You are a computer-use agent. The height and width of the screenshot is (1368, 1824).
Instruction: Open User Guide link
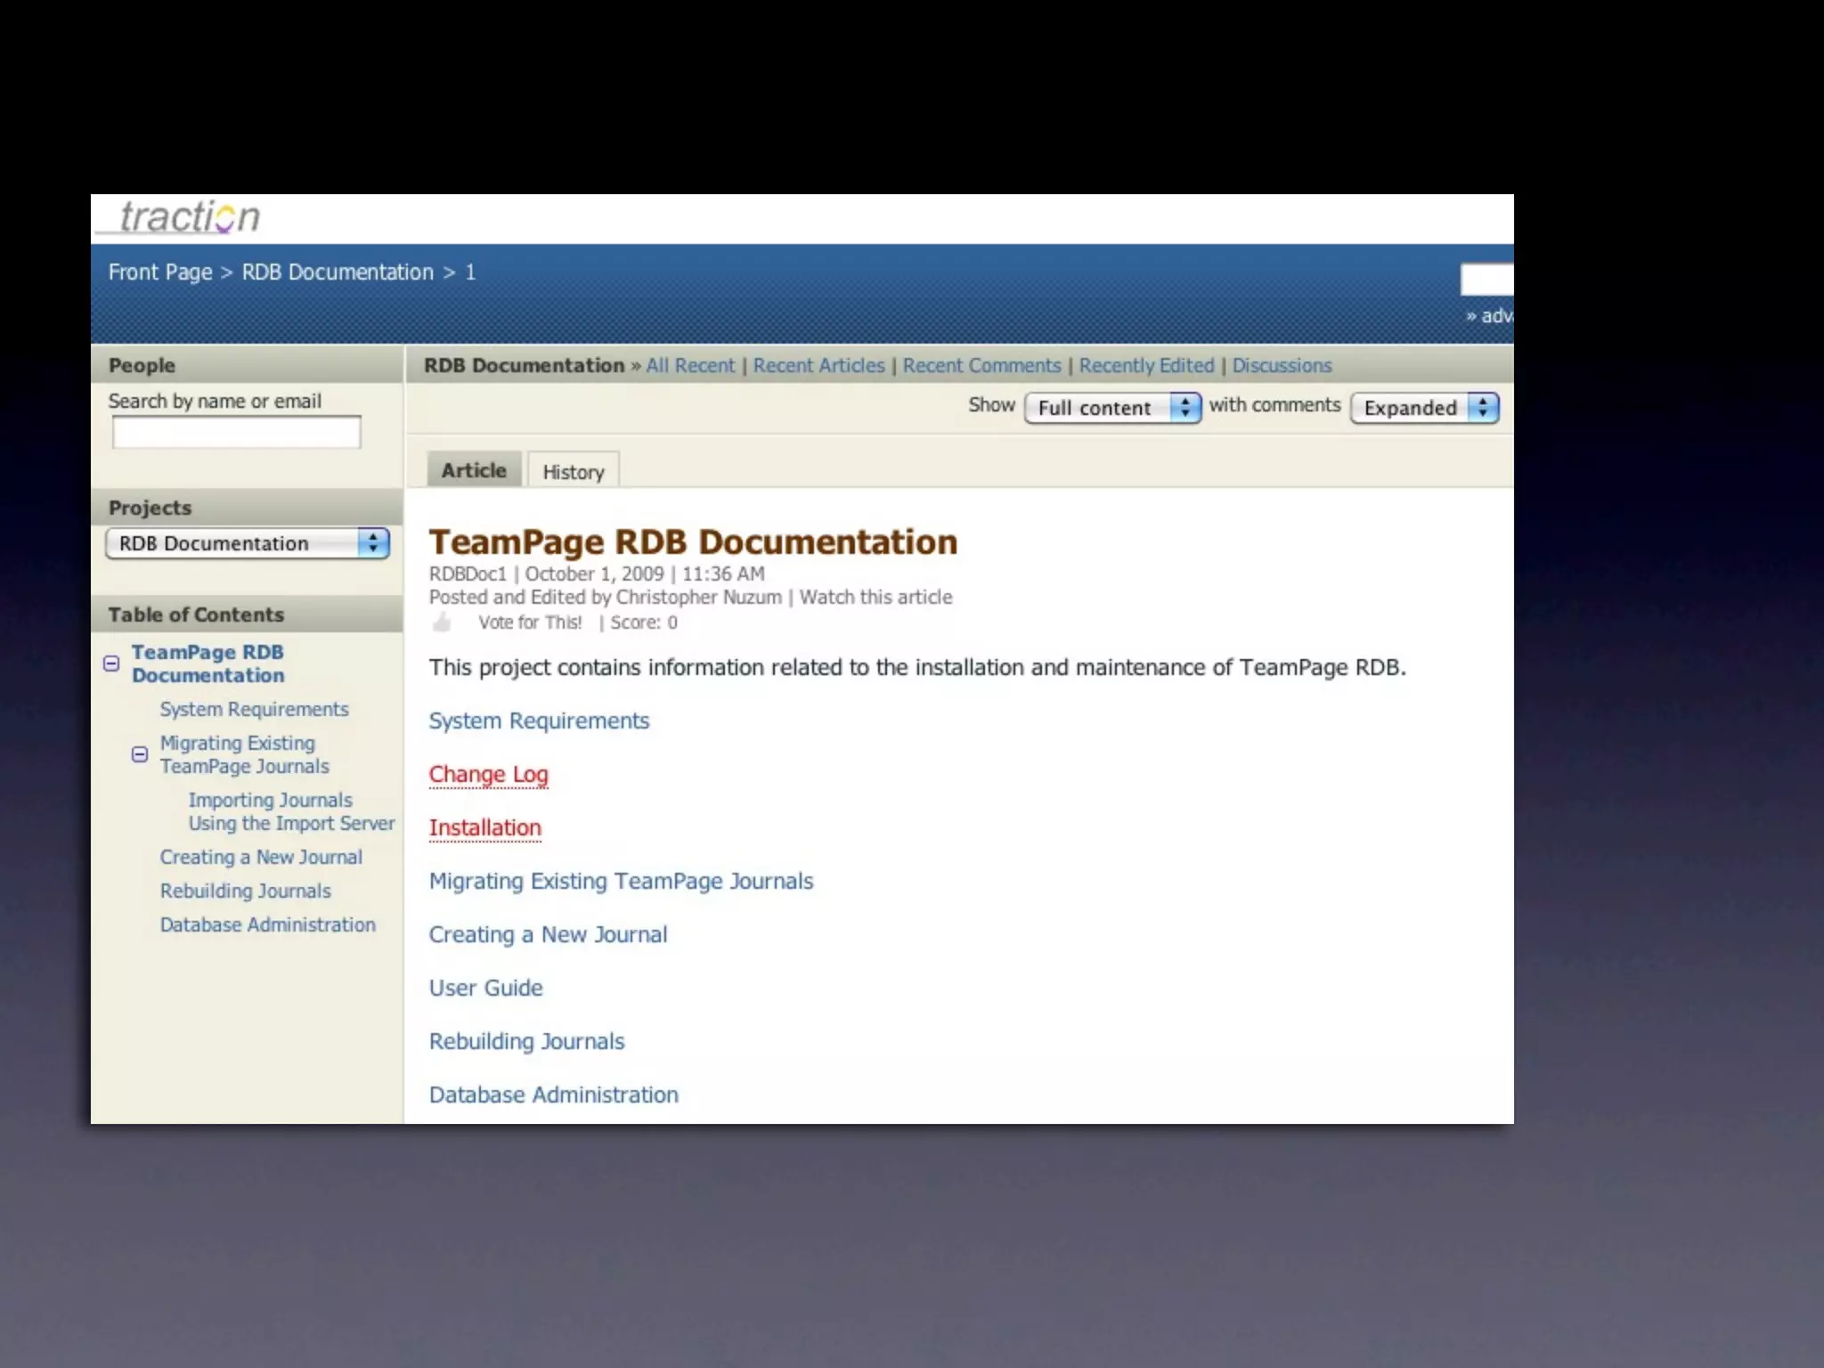click(485, 988)
